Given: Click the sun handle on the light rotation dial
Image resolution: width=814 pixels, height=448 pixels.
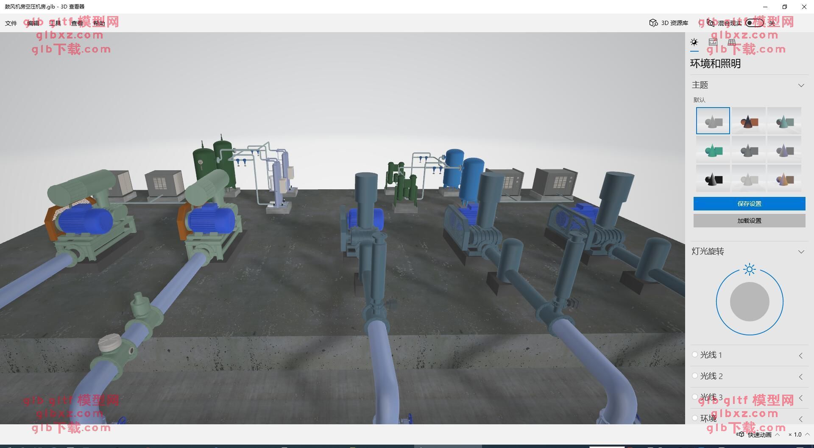Looking at the screenshot, I should (x=750, y=269).
